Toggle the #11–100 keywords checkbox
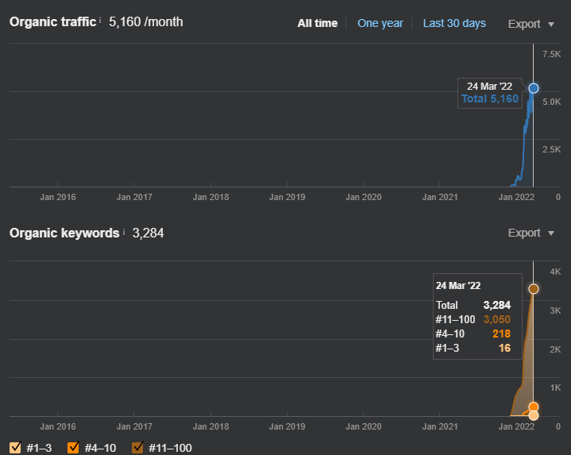The height and width of the screenshot is (455, 571). click(137, 447)
